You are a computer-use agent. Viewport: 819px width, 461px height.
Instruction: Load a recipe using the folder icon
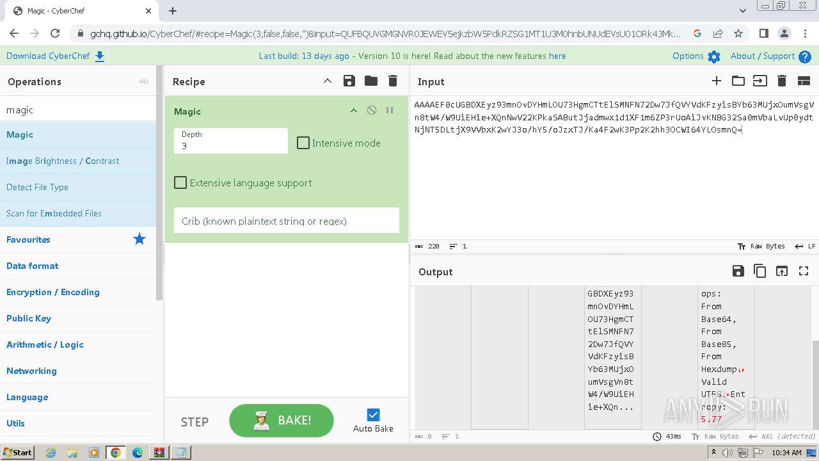tap(371, 81)
